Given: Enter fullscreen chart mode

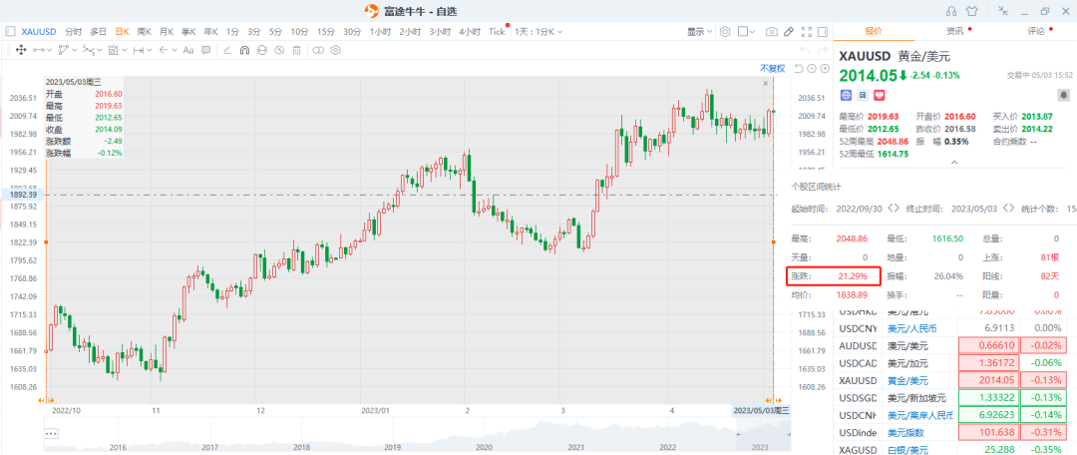Looking at the screenshot, I should [805, 32].
